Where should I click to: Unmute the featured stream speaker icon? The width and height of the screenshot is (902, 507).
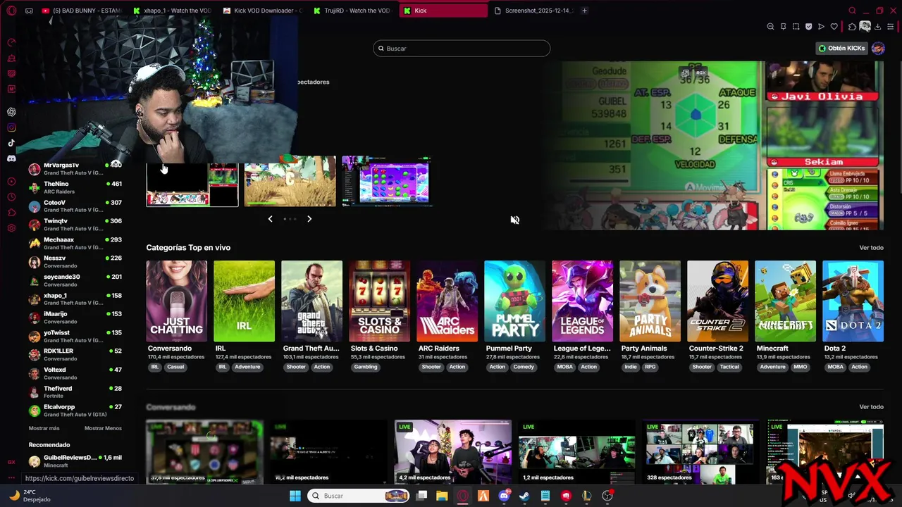pos(515,220)
